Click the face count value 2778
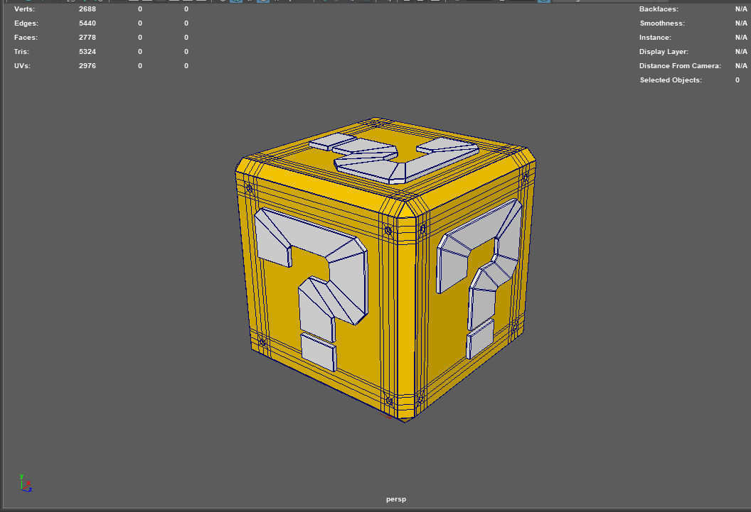 (x=87, y=38)
